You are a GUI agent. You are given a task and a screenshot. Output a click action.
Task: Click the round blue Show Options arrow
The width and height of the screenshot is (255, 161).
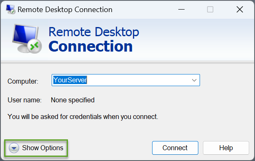pyautogui.click(x=14, y=148)
